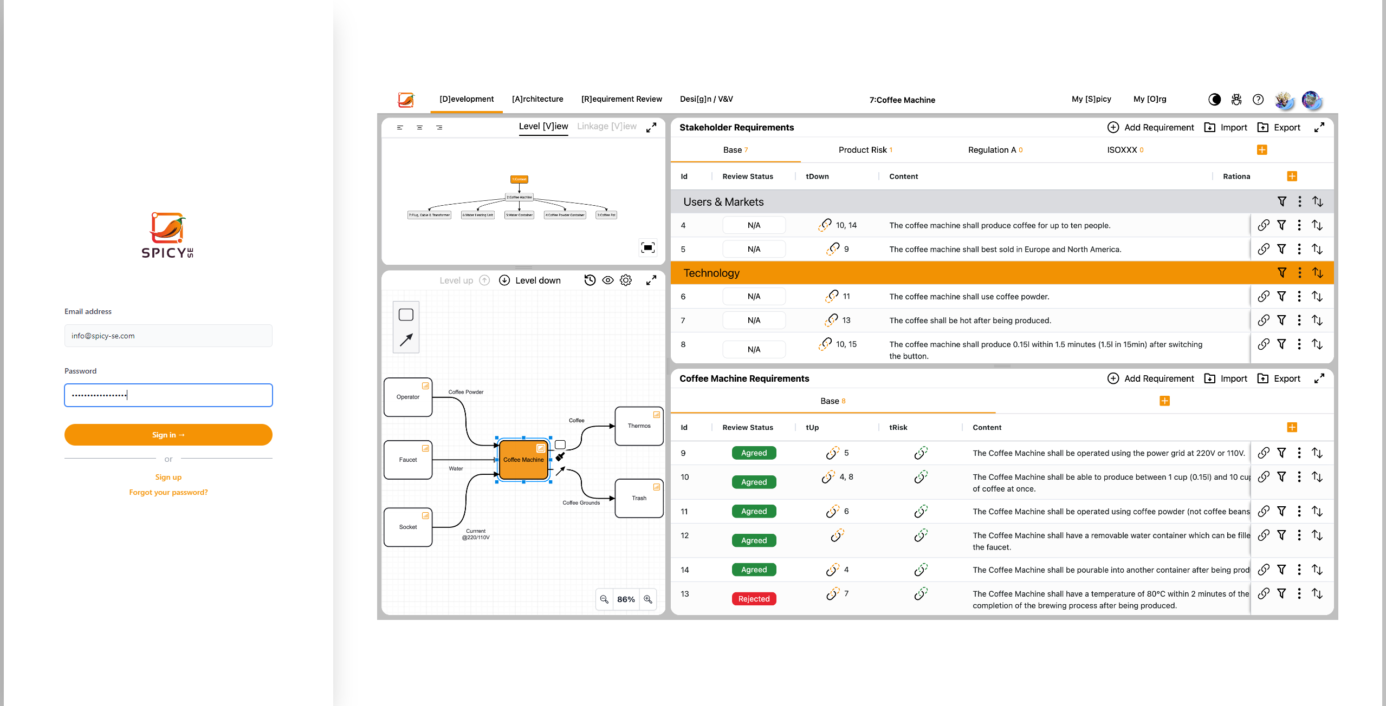Click filter icon on Technology section header
Viewport: 1386px width, 706px height.
pos(1282,273)
